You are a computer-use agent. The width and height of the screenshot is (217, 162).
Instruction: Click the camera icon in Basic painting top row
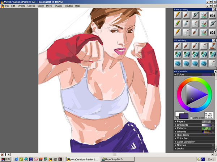click(x=212, y=15)
